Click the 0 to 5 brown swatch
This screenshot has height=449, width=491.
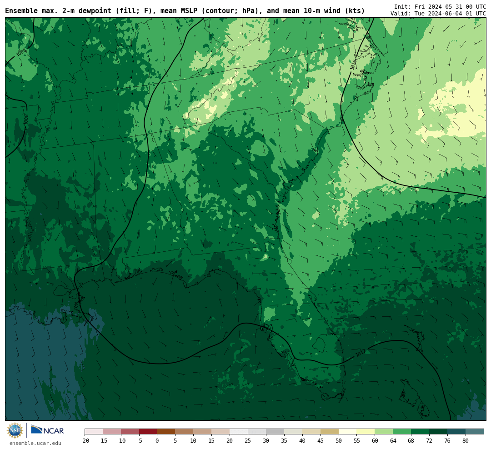click(x=166, y=432)
